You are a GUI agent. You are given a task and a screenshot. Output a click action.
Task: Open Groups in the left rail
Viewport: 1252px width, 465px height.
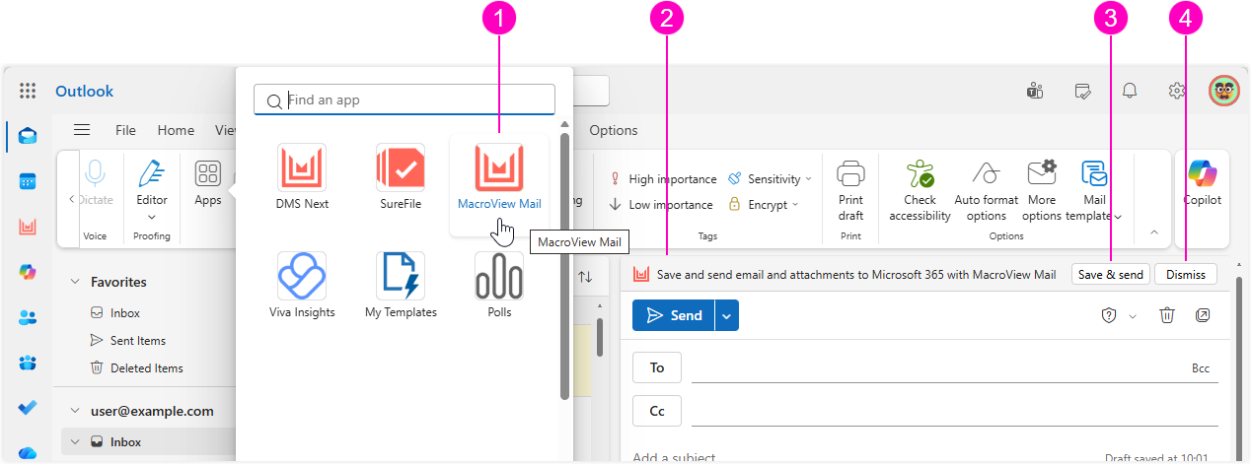28,363
